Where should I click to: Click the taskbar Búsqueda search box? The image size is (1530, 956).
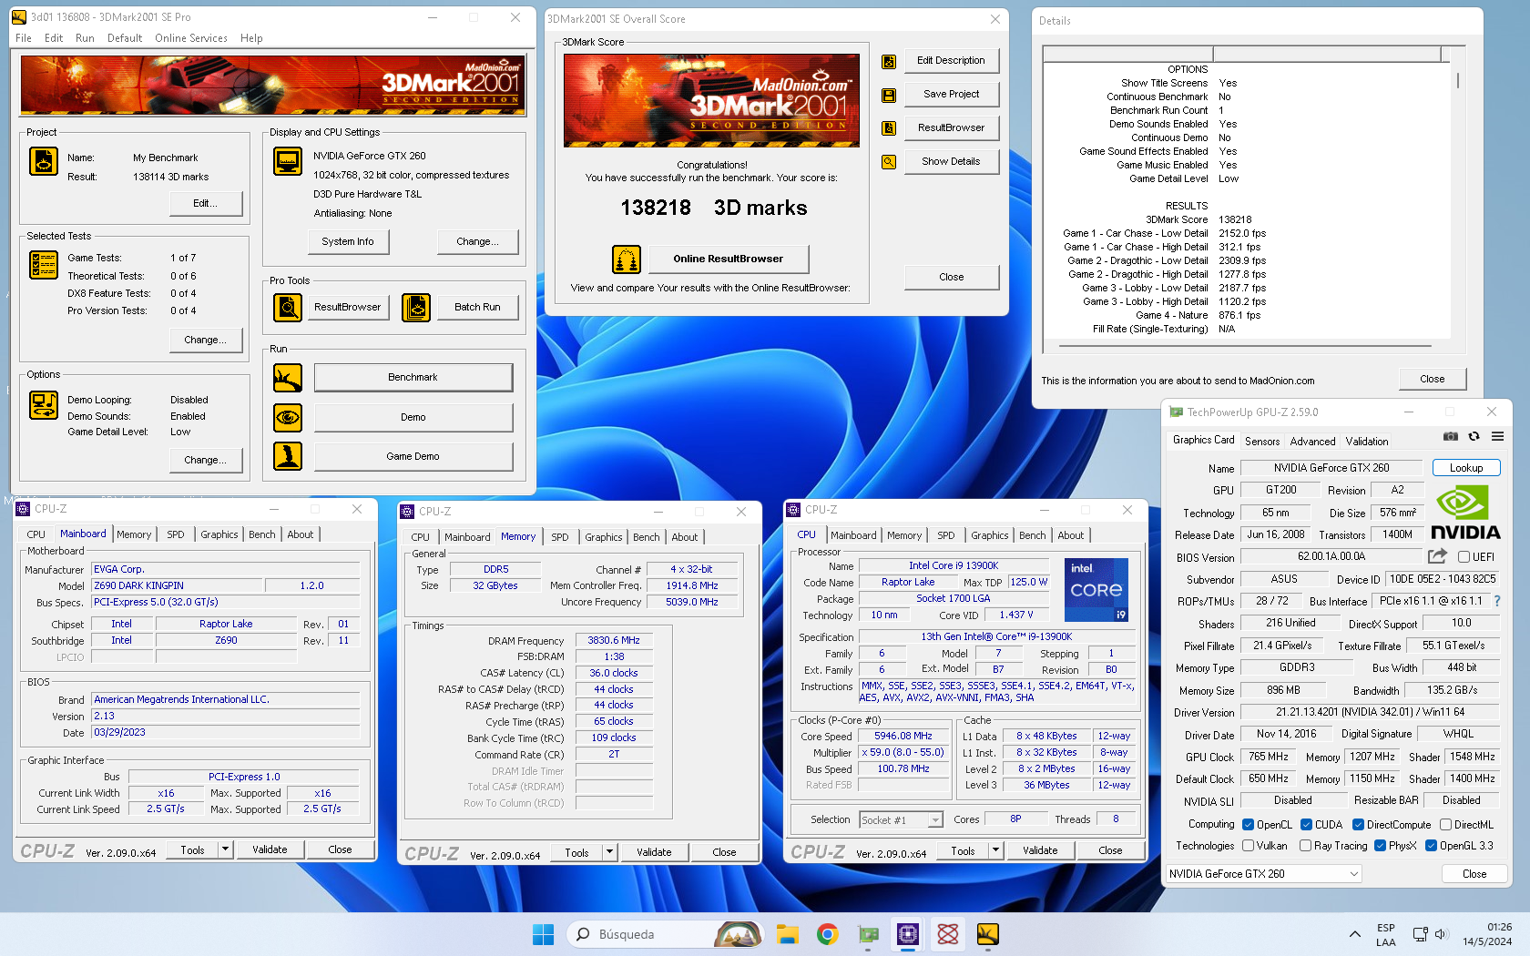(664, 934)
